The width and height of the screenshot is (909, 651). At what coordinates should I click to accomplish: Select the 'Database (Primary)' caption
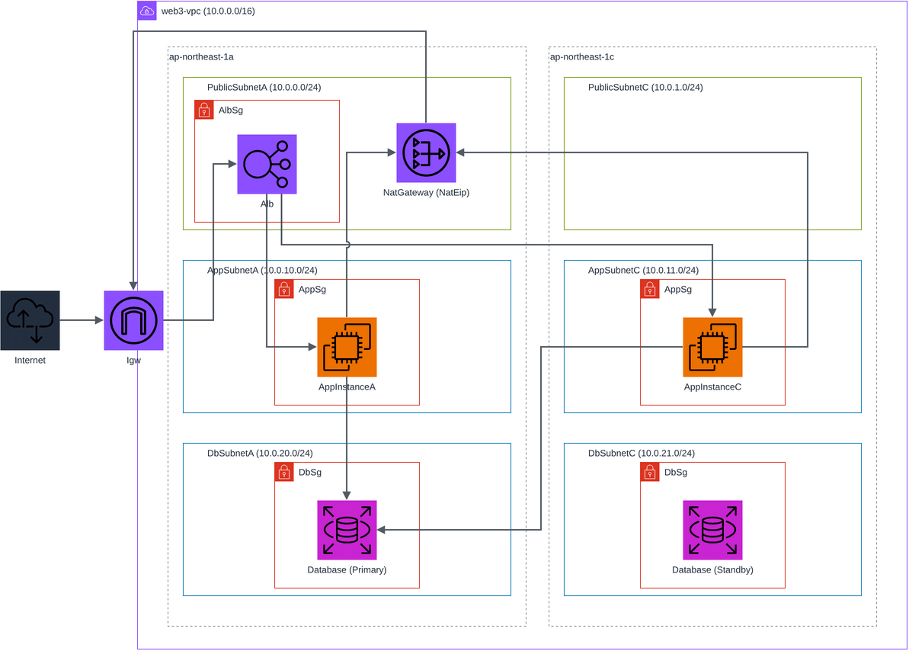[x=347, y=569]
